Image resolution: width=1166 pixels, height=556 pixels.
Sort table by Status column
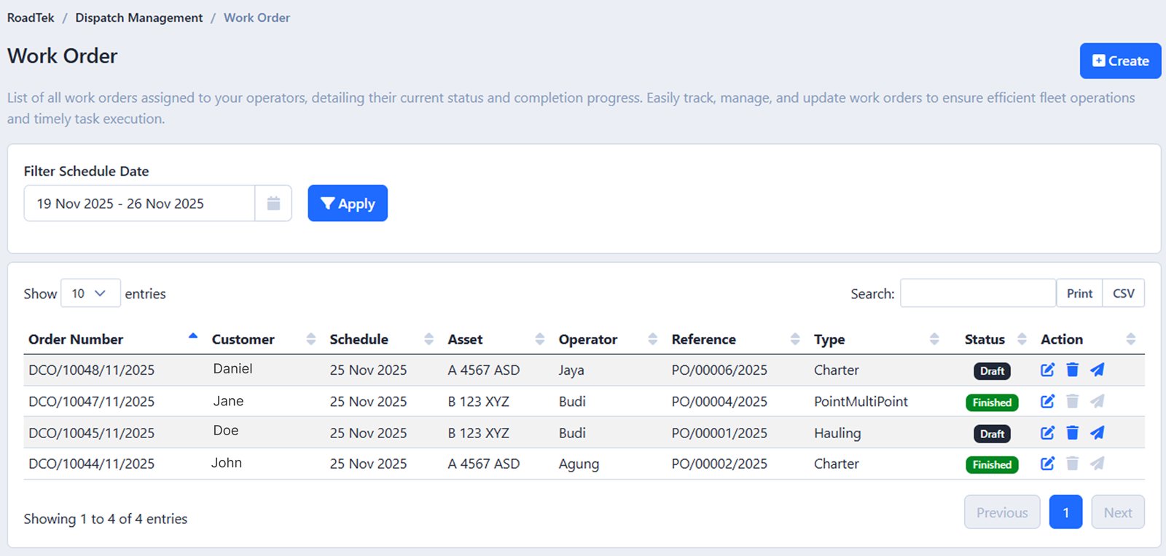click(x=985, y=339)
